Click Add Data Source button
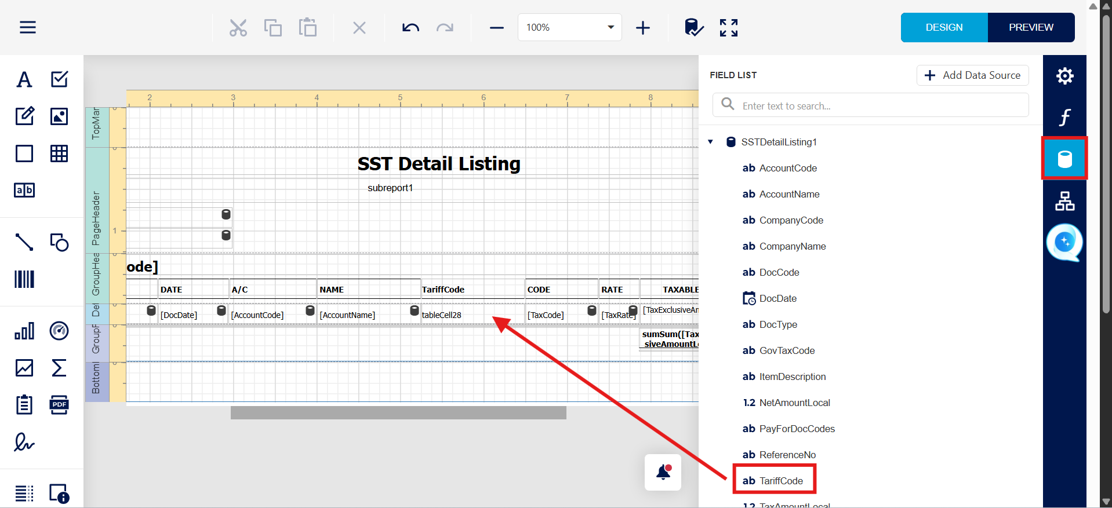The image size is (1112, 508). [x=972, y=75]
